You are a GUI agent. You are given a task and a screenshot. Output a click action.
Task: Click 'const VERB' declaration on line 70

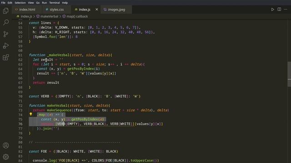pos(39,96)
